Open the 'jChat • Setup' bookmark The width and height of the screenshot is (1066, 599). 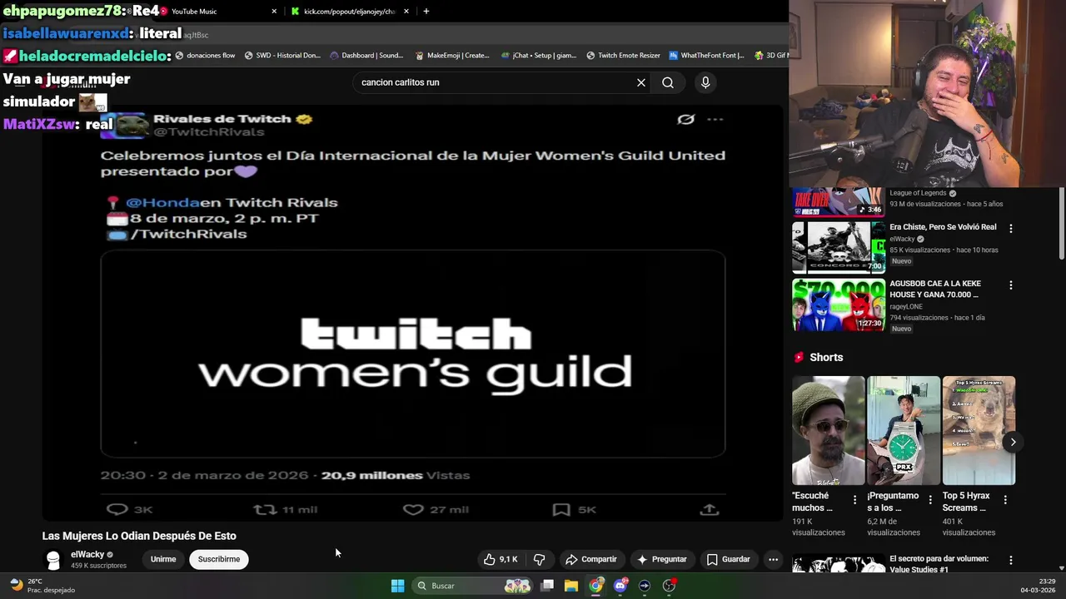tap(539, 56)
